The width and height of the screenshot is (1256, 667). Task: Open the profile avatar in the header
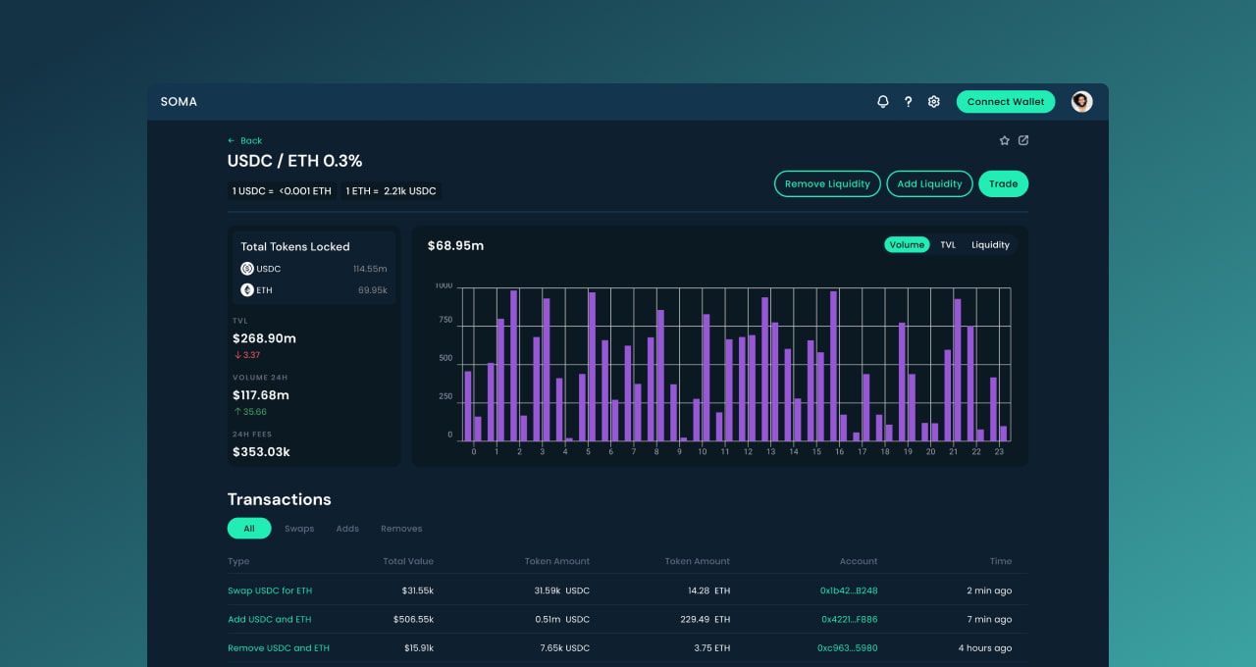[x=1080, y=101]
